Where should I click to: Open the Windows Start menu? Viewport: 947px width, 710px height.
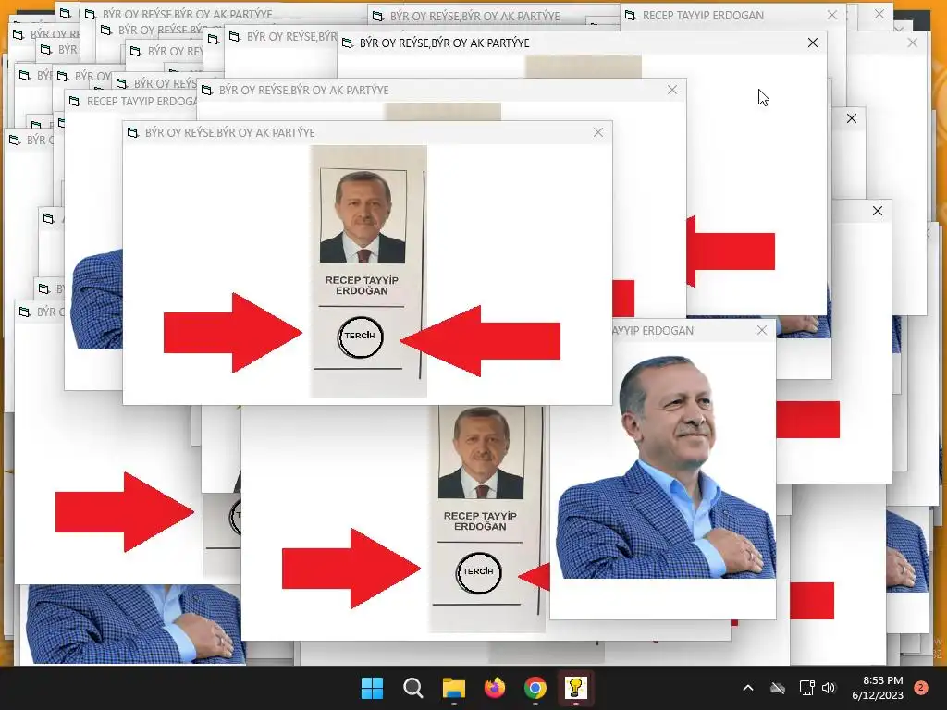[x=372, y=688]
